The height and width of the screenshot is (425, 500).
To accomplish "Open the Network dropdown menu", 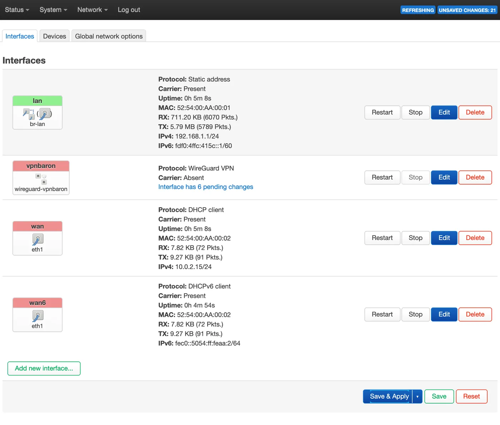I will 92,10.
